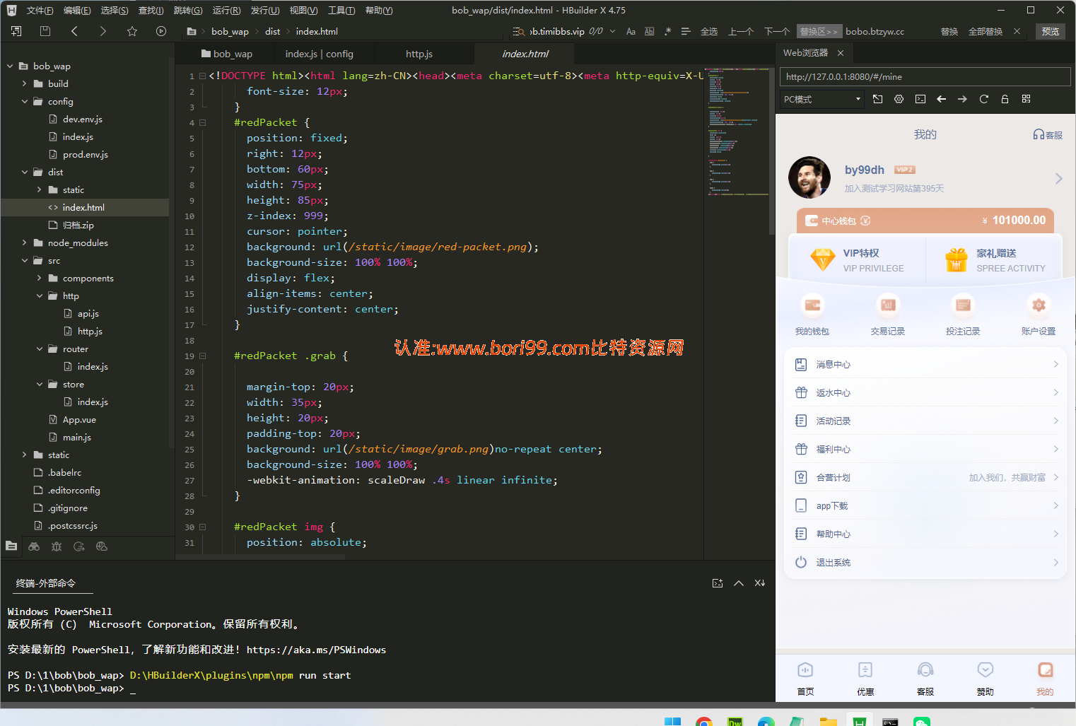This screenshot has height=726, width=1076.
Task: Close the terminal with X icon
Action: pyautogui.click(x=760, y=583)
